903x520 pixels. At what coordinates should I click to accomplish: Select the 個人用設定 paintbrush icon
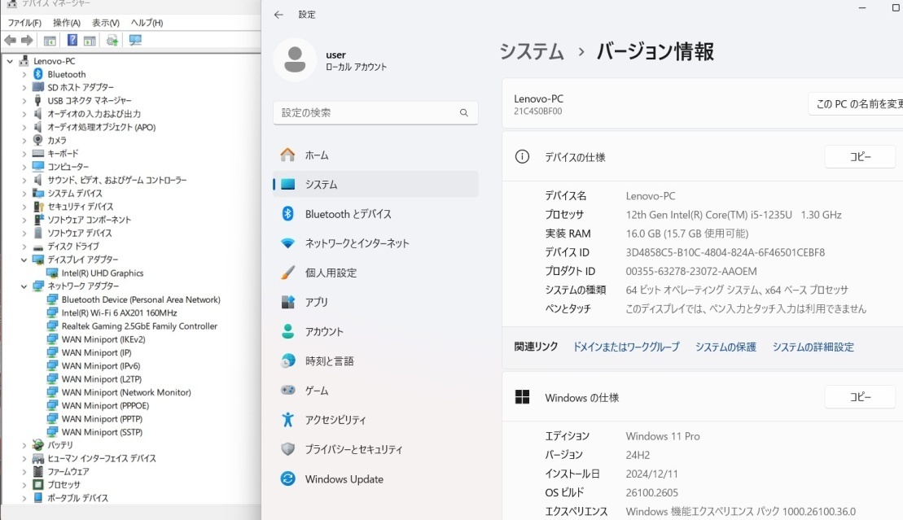click(x=287, y=273)
